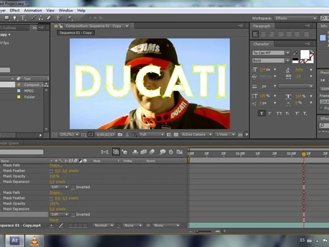Open the Active Camera dropdown

(x=197, y=134)
